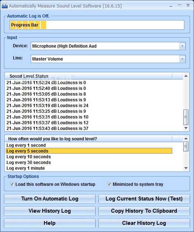Select entry 11:53:19 dB Loudness is 24
Screen dimensions: 194x232
[89, 106]
